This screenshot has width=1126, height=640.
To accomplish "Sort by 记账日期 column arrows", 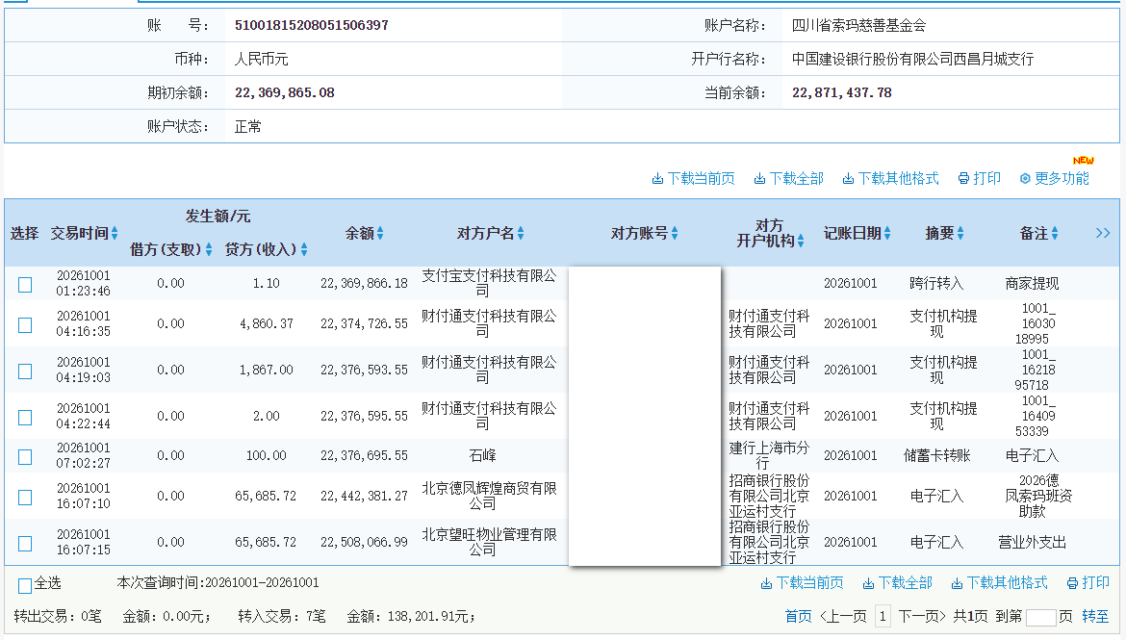I will coord(887,233).
